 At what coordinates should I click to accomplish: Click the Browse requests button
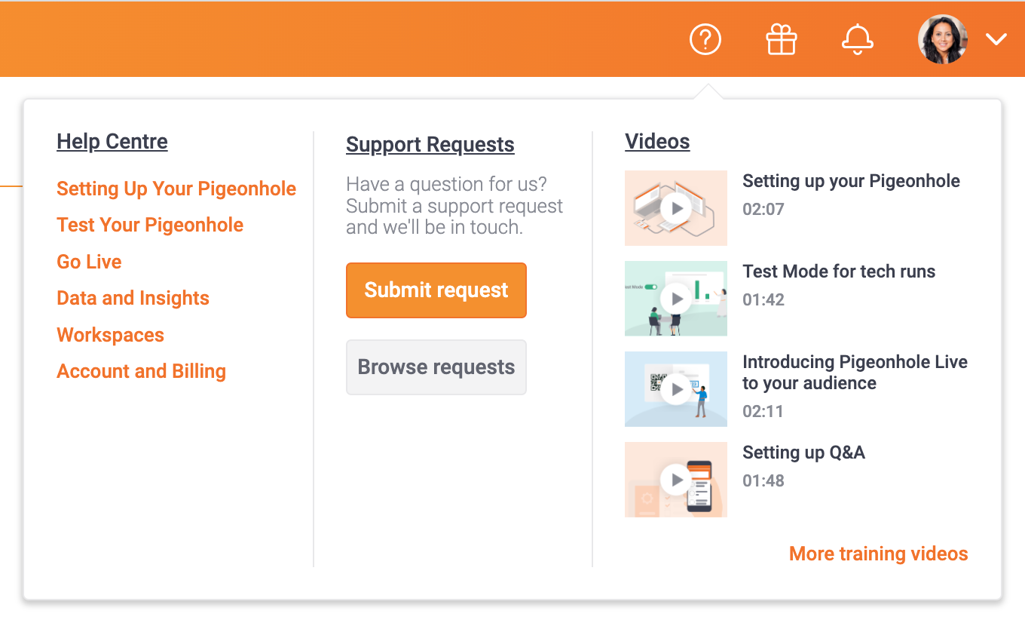[x=436, y=367]
